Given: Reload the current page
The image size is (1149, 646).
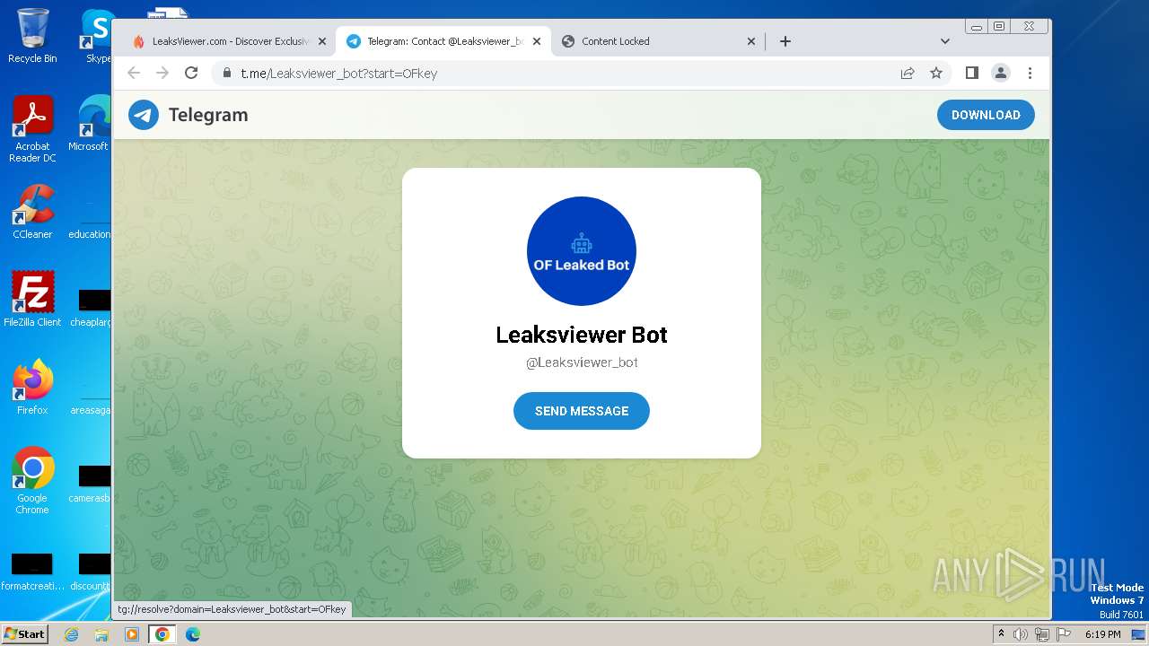Looking at the screenshot, I should [191, 73].
